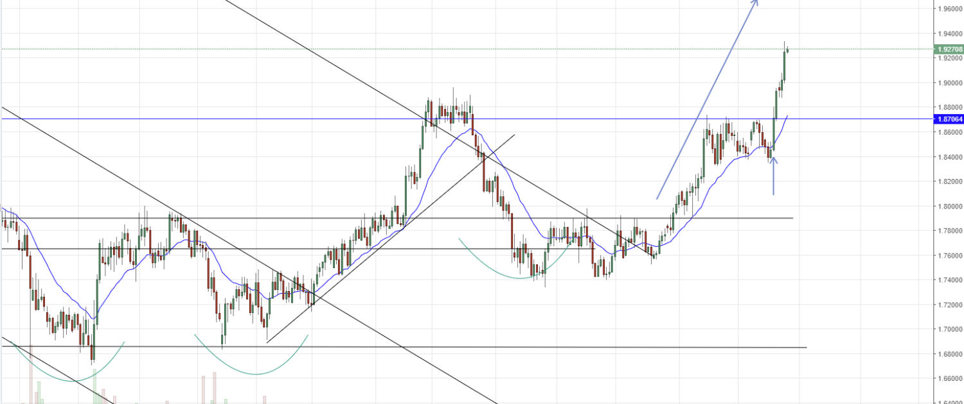This screenshot has height=404, width=964.
Task: Select the ascending black trendline
Action: point(386,242)
